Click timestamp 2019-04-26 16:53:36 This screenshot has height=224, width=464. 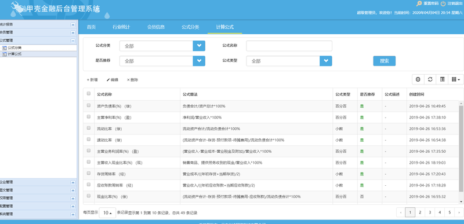pyautogui.click(x=427, y=128)
